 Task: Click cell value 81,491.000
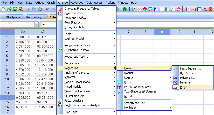[x=43, y=37]
